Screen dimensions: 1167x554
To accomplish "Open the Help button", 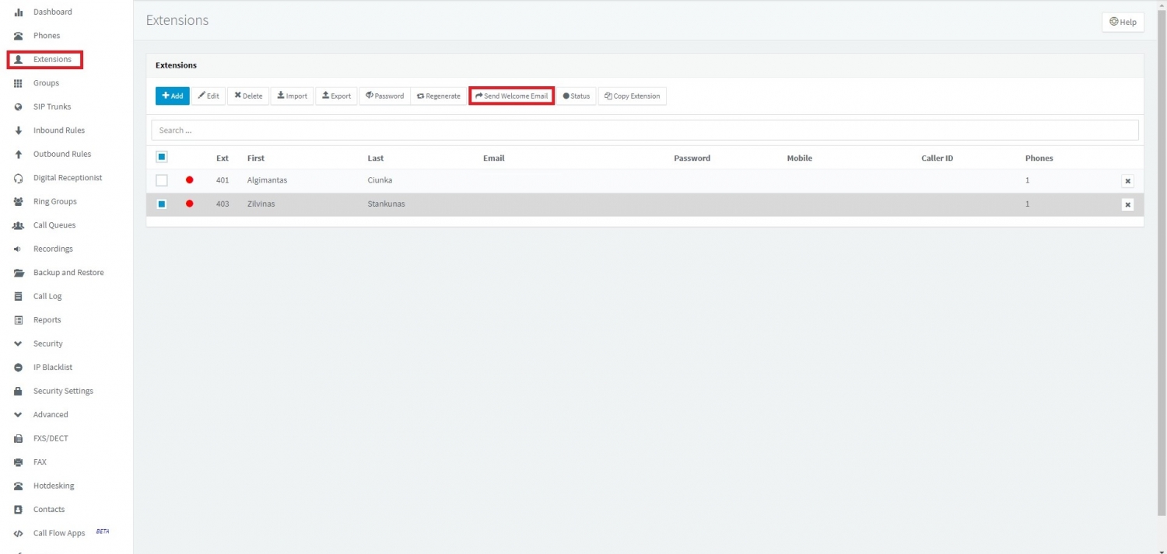I will (1123, 22).
